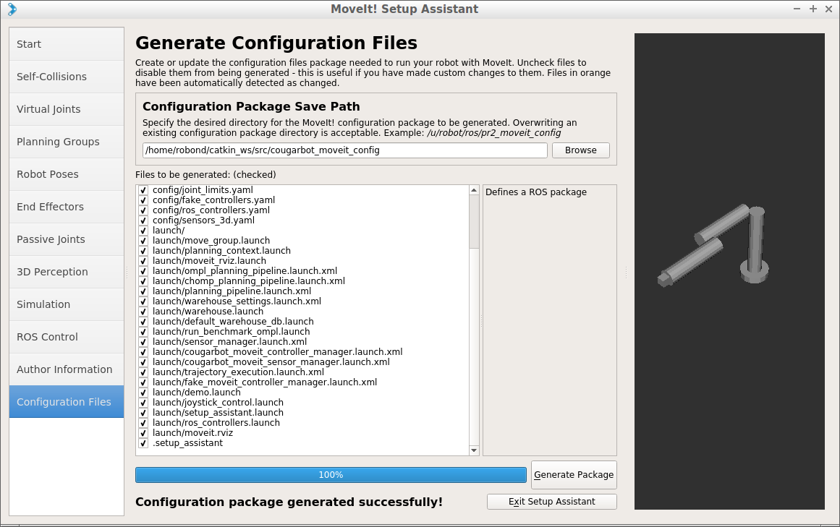
Task: Uncheck launch/planning_pipeline.launch.xml
Action: point(143,291)
